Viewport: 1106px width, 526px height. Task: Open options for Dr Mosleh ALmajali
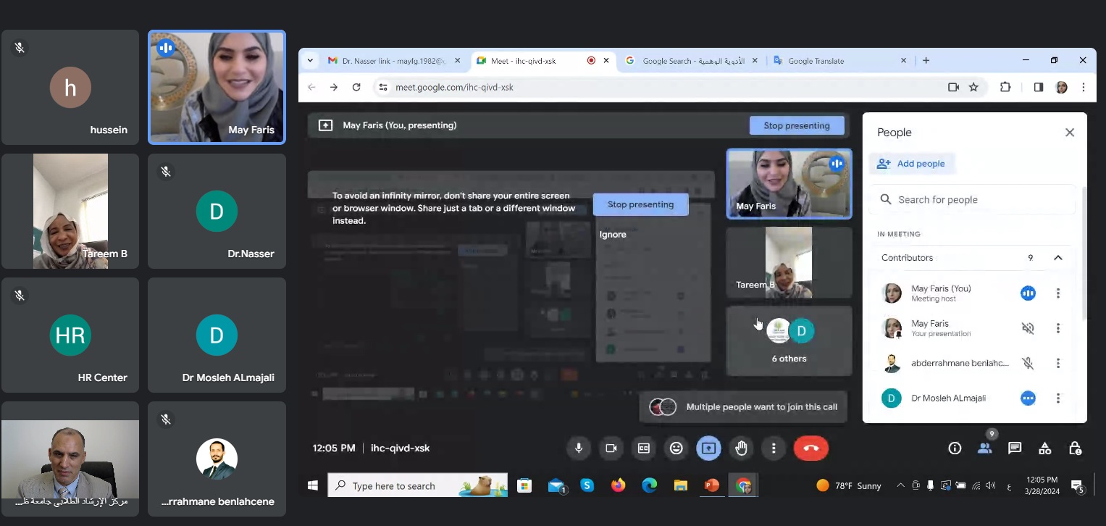[1057, 398]
